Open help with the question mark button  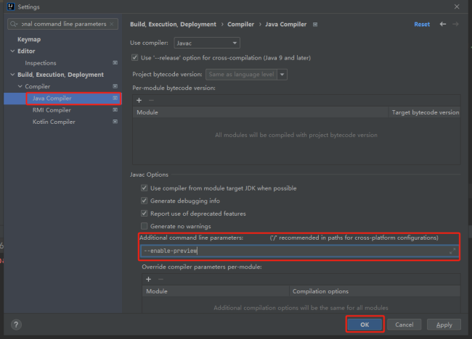[16, 325]
